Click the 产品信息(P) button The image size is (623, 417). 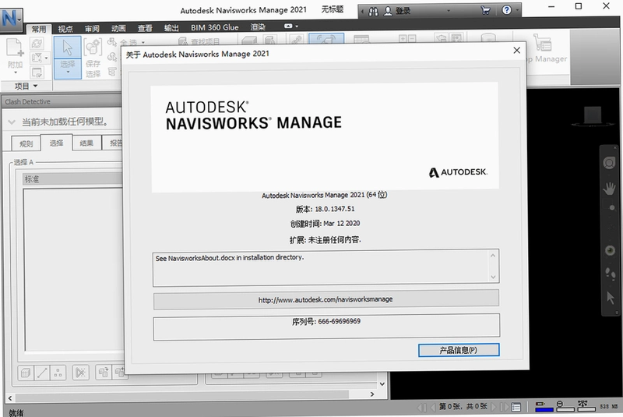(x=459, y=350)
